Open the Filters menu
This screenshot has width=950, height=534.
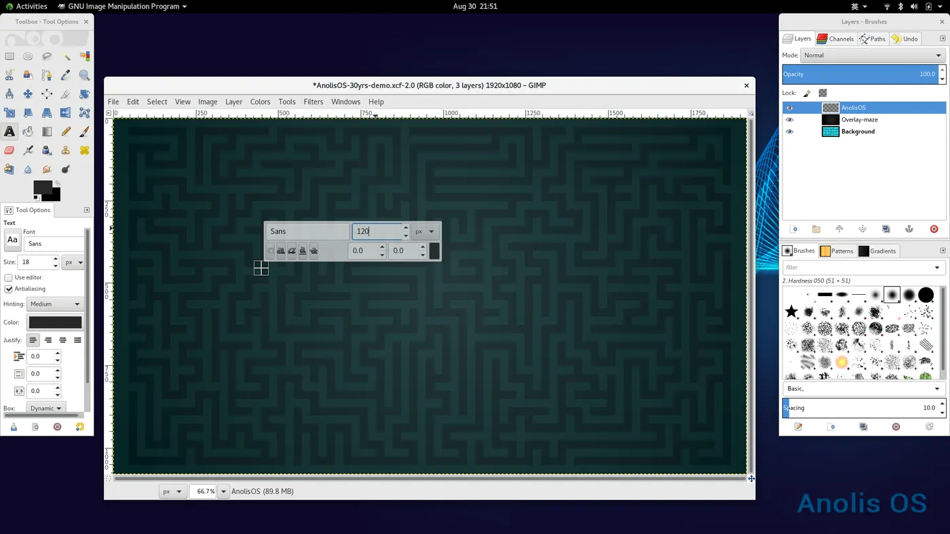pyautogui.click(x=313, y=102)
